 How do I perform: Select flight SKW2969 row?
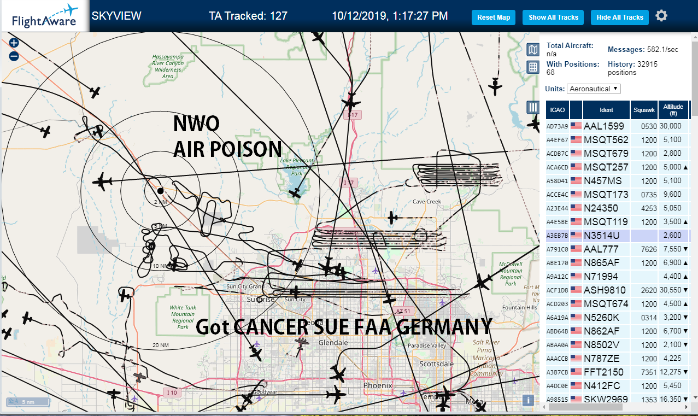click(x=617, y=399)
